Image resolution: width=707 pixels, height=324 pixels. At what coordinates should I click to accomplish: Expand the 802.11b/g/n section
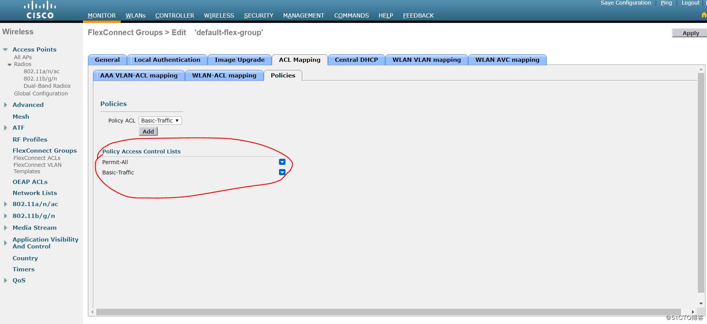(5, 216)
